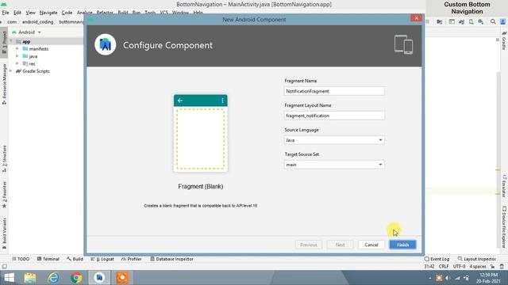Open the Event Log
Viewport: 508px width, 285px height.
coord(437,259)
